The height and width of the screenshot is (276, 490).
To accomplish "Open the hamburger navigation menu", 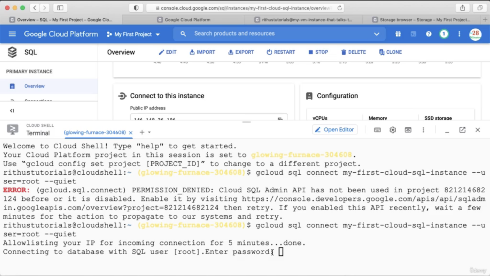I will [x=12, y=34].
